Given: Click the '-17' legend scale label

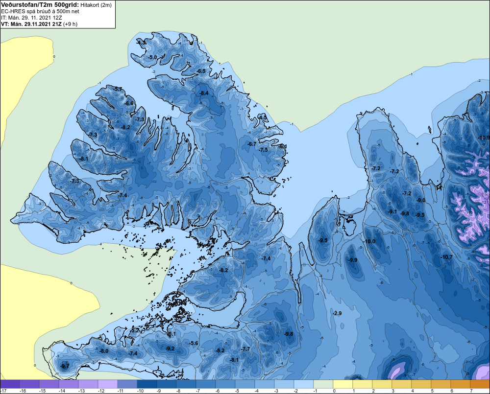Looking at the screenshot, I should click(3, 391).
